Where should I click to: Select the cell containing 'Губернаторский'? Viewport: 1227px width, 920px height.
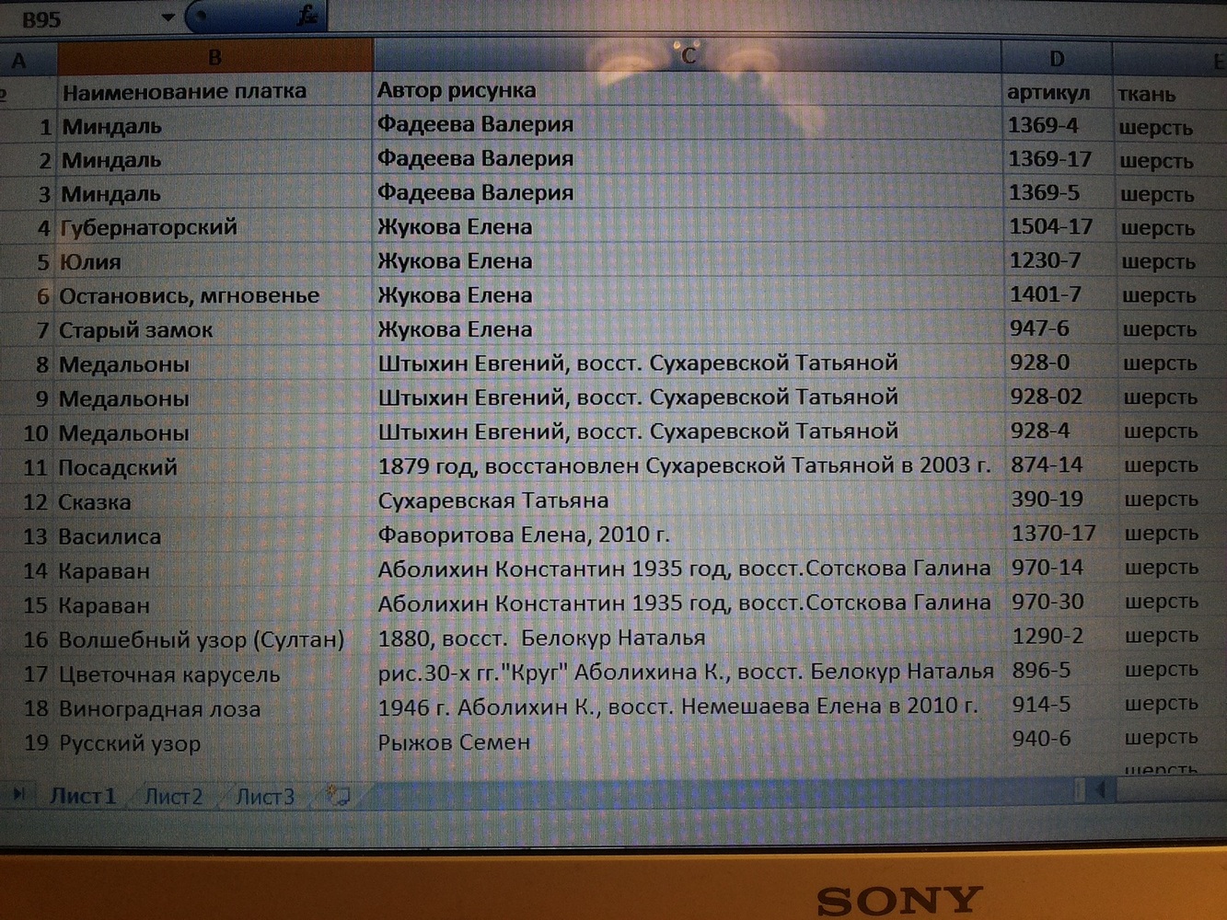click(149, 227)
